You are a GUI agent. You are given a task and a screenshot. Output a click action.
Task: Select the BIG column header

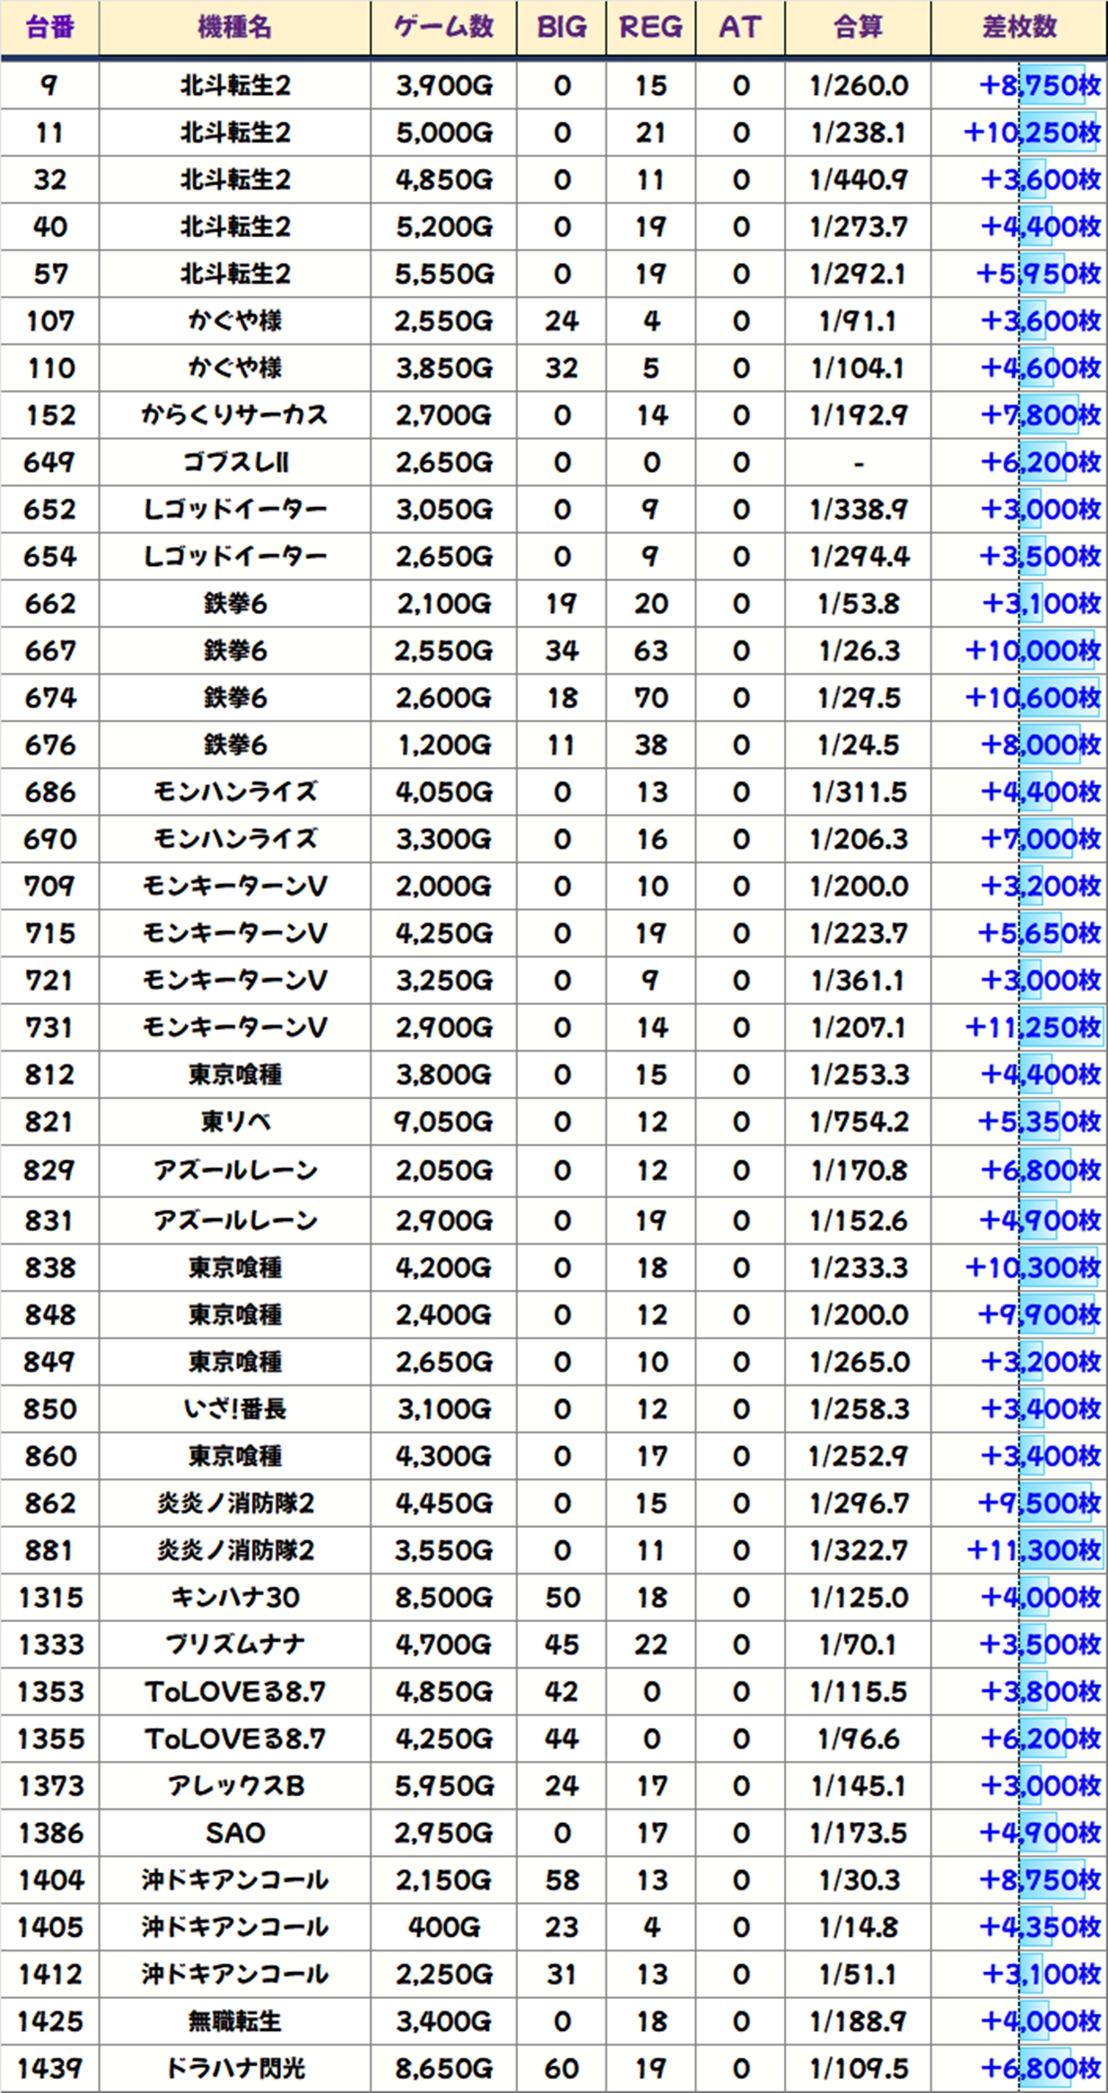click(561, 28)
